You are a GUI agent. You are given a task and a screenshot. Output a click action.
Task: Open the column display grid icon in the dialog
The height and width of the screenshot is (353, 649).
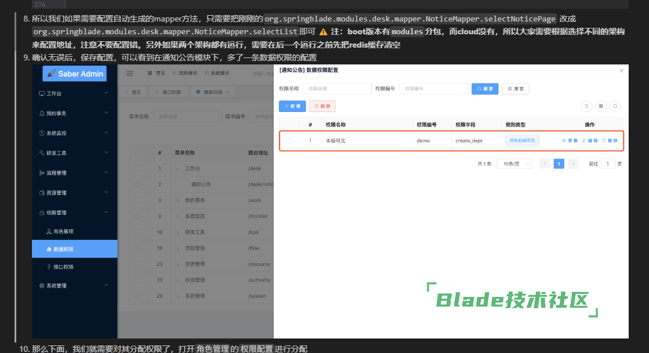pyautogui.click(x=601, y=106)
